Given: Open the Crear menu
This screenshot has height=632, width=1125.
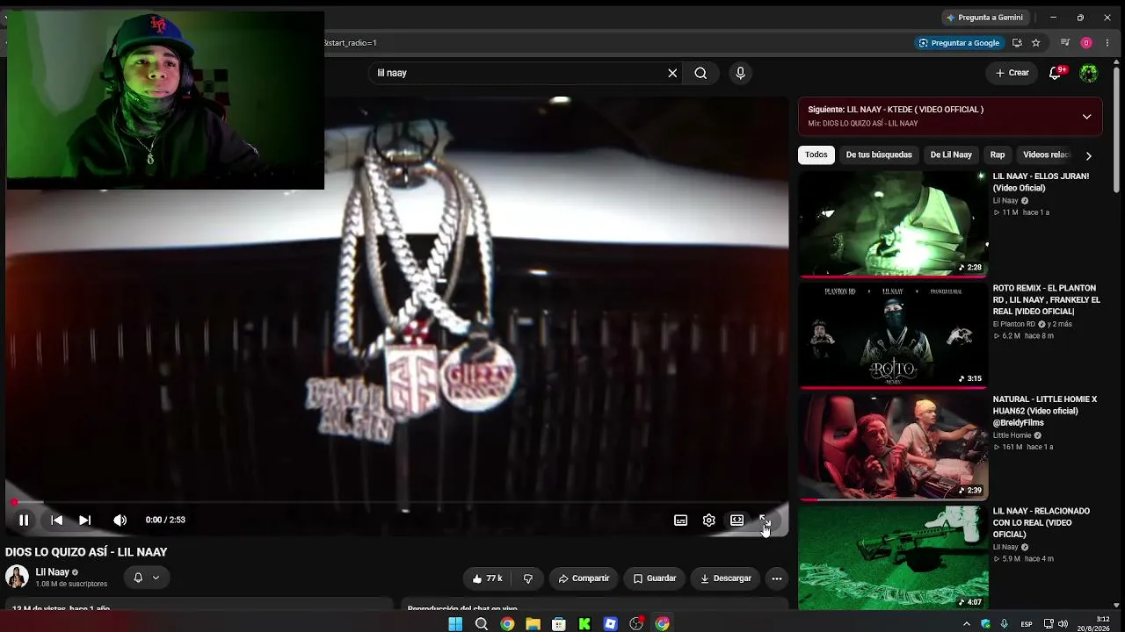Looking at the screenshot, I should [1012, 73].
